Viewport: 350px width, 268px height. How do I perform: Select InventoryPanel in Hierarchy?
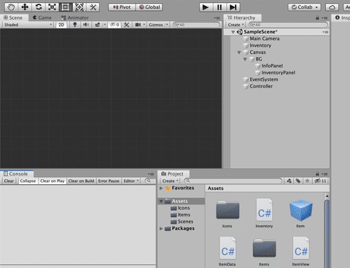point(279,73)
